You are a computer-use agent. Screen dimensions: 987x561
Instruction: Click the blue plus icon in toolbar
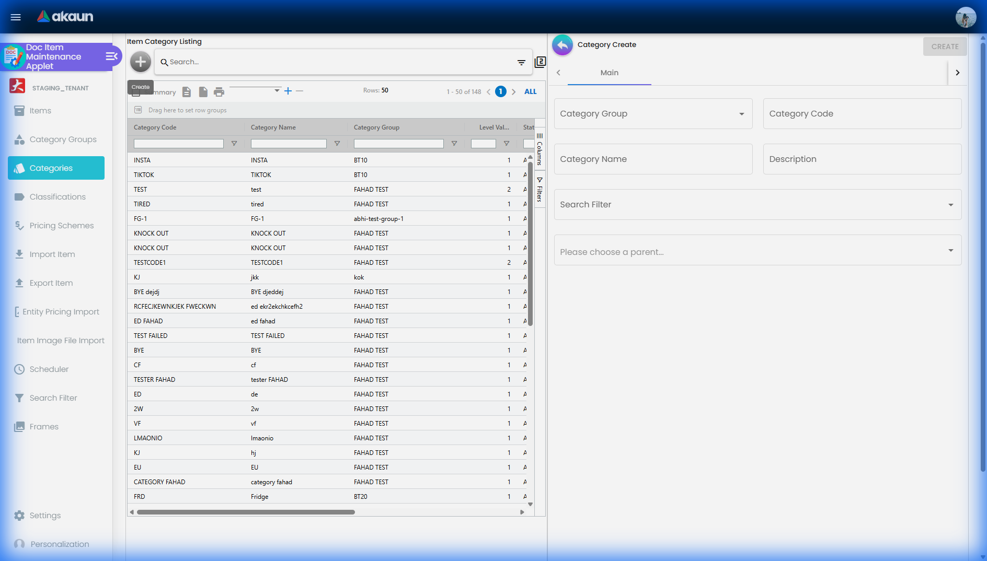[288, 91]
